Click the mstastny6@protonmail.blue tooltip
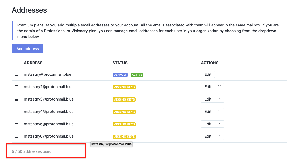Image resolution: width=295 pixels, height=160 pixels. pyautogui.click(x=111, y=144)
